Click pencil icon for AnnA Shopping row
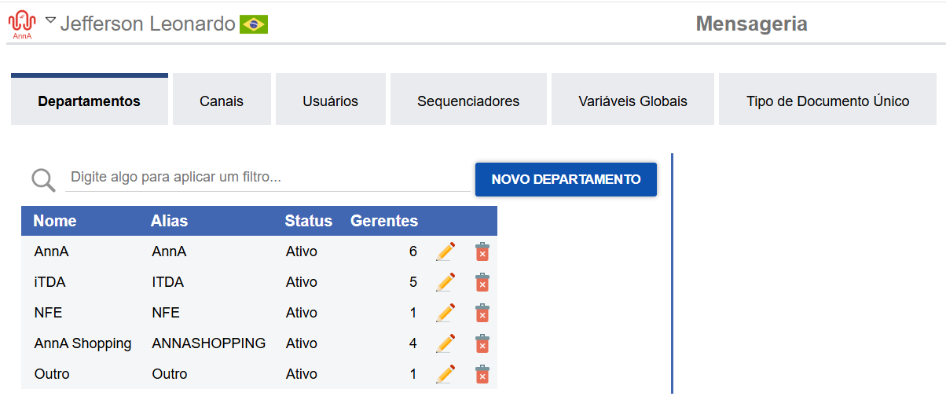This screenshot has height=411, width=946. [445, 343]
